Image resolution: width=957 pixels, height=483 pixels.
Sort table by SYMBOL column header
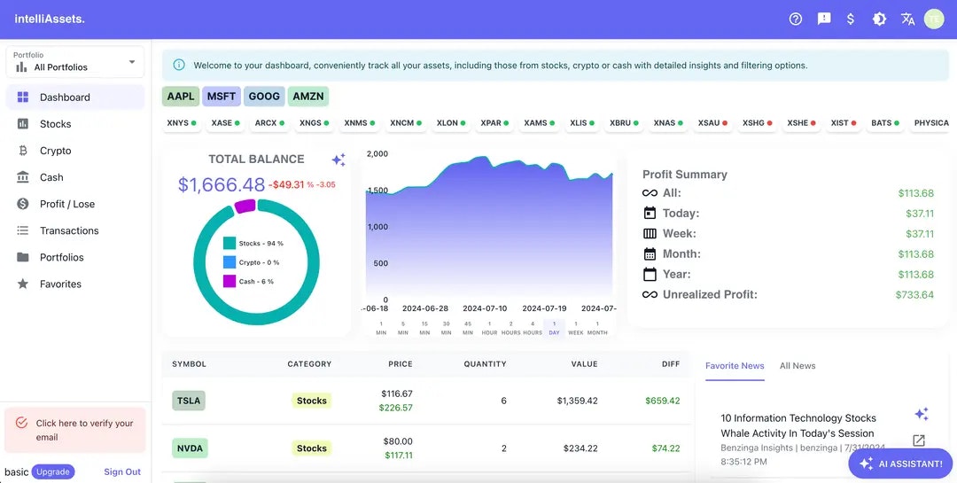(x=190, y=364)
